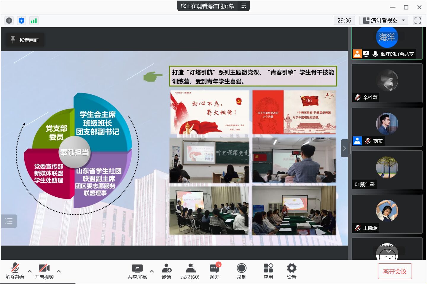The height and width of the screenshot is (284, 427).
Task: Enter full screen mode
Action: 418,20
